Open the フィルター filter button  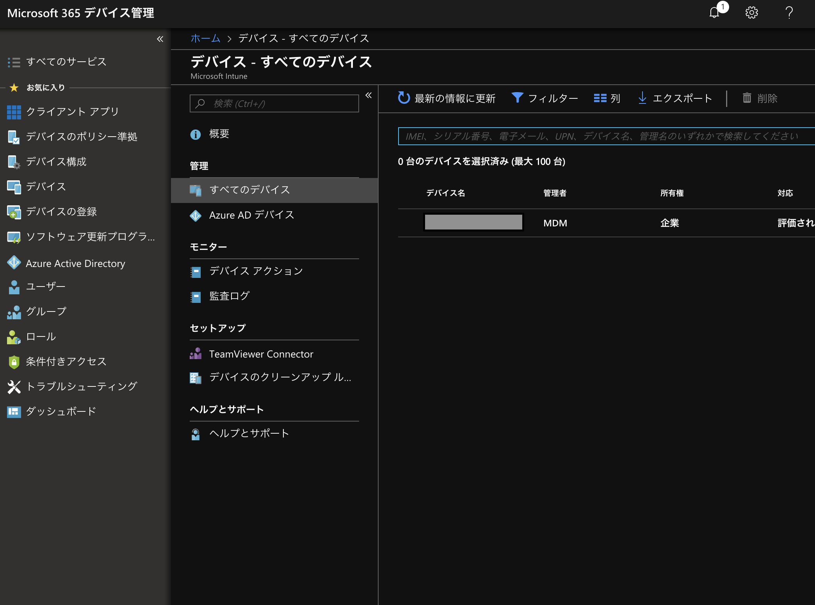545,98
